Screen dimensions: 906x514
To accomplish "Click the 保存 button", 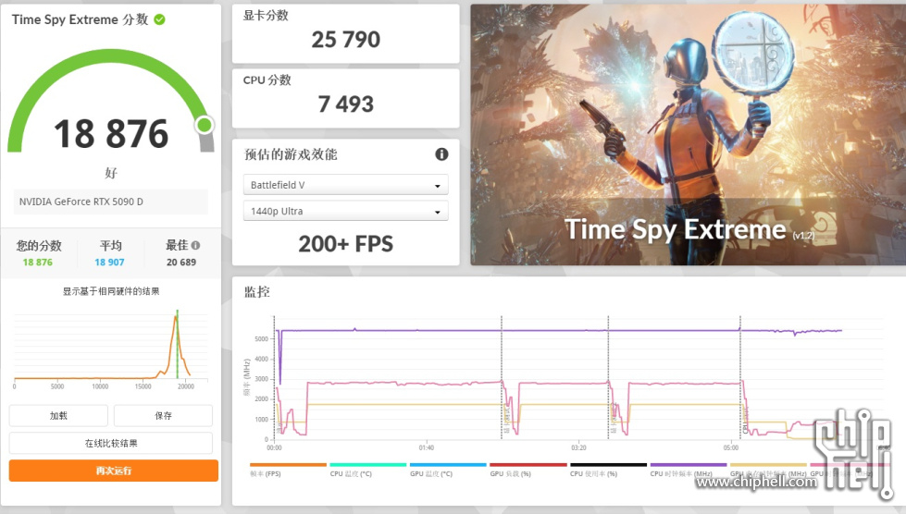I will pyautogui.click(x=163, y=415).
